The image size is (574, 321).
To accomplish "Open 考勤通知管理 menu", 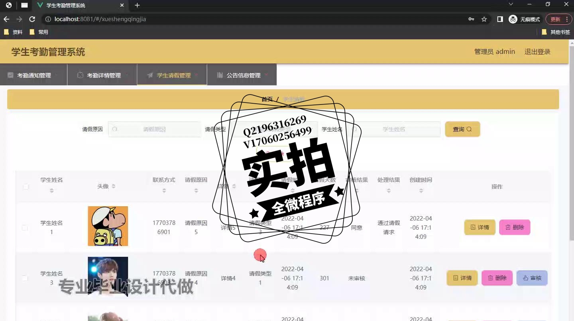I will pyautogui.click(x=33, y=75).
